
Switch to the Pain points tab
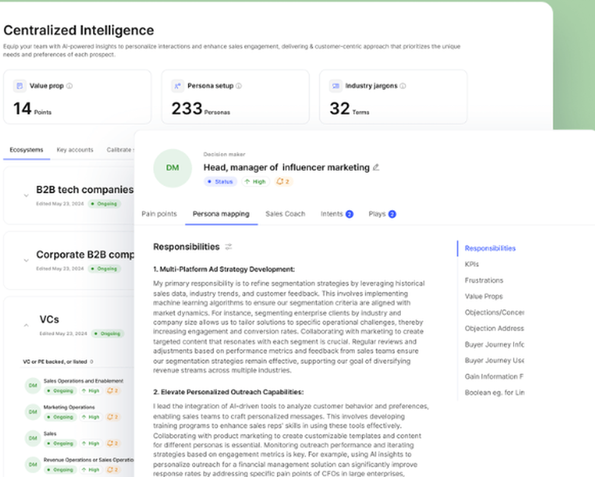[159, 214]
